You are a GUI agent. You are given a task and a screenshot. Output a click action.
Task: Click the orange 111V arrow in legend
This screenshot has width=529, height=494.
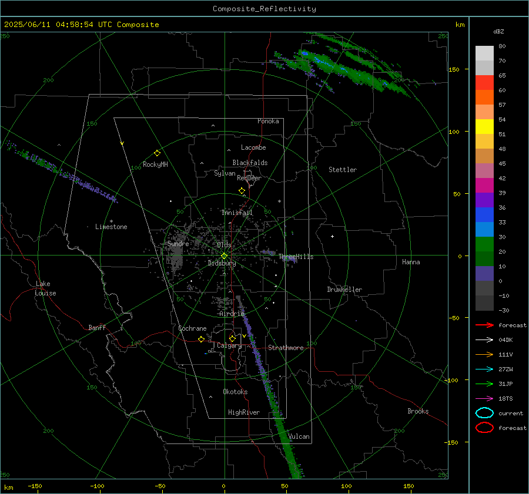[x=484, y=354]
